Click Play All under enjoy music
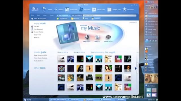Image resolution: width=181 pixels, height=101 pixels. click(36, 26)
